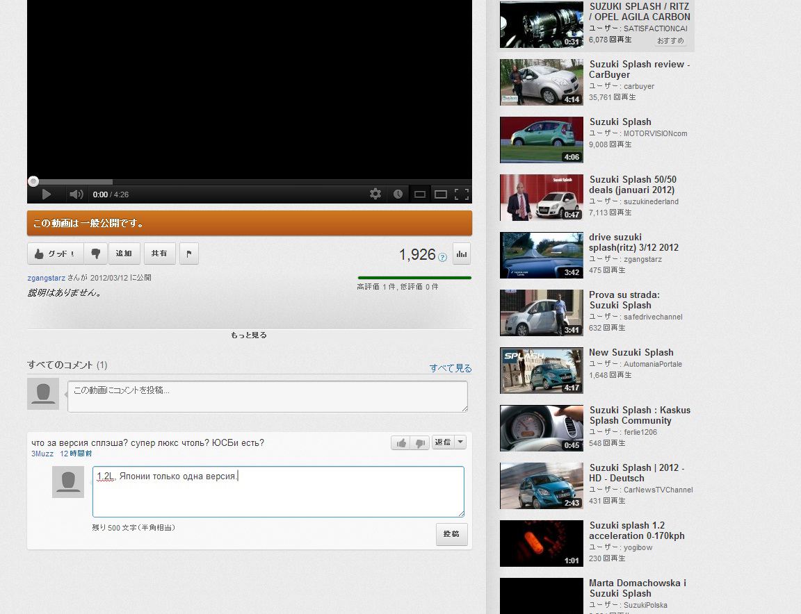Flag the video with the flag icon

189,254
